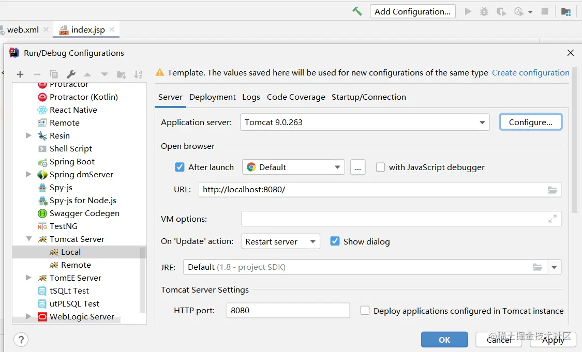
Task: Open the Default browser dropdown
Action: point(337,167)
